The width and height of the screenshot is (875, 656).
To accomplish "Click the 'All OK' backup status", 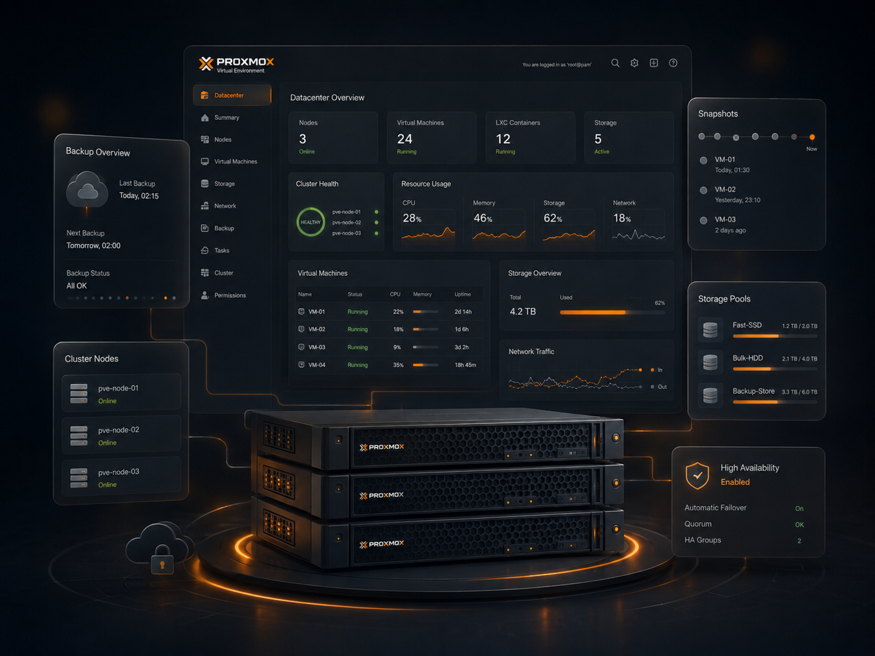I will pos(77,286).
